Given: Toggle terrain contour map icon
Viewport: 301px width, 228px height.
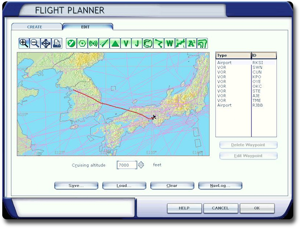Looking at the screenshot, I should [202, 43].
